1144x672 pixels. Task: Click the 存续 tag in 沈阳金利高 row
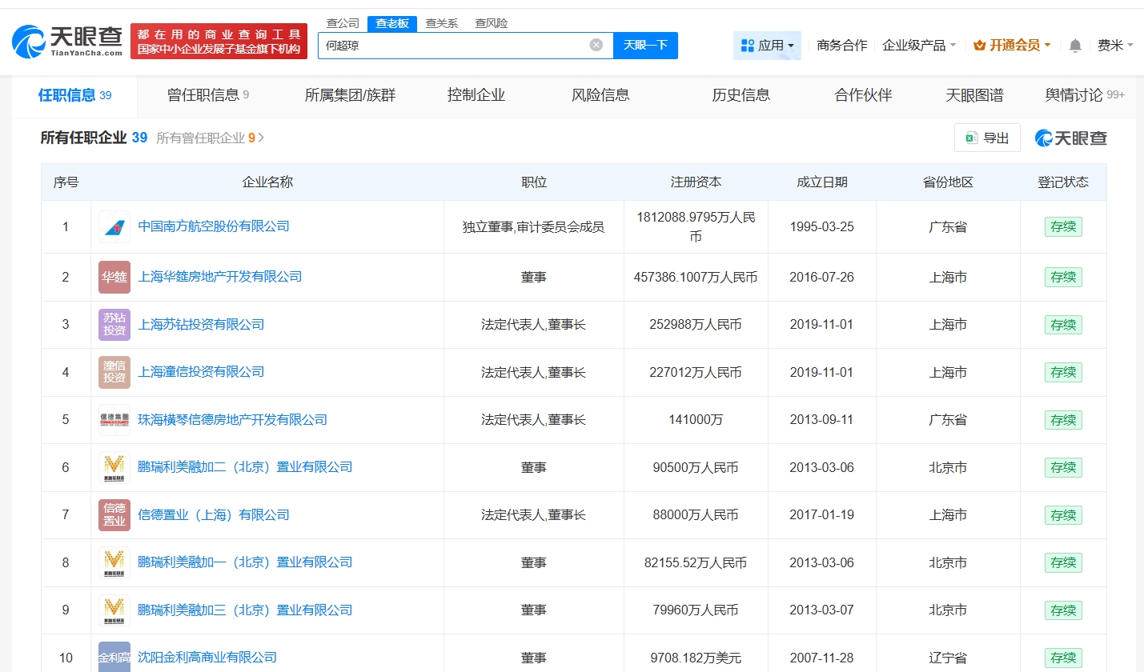click(1063, 658)
